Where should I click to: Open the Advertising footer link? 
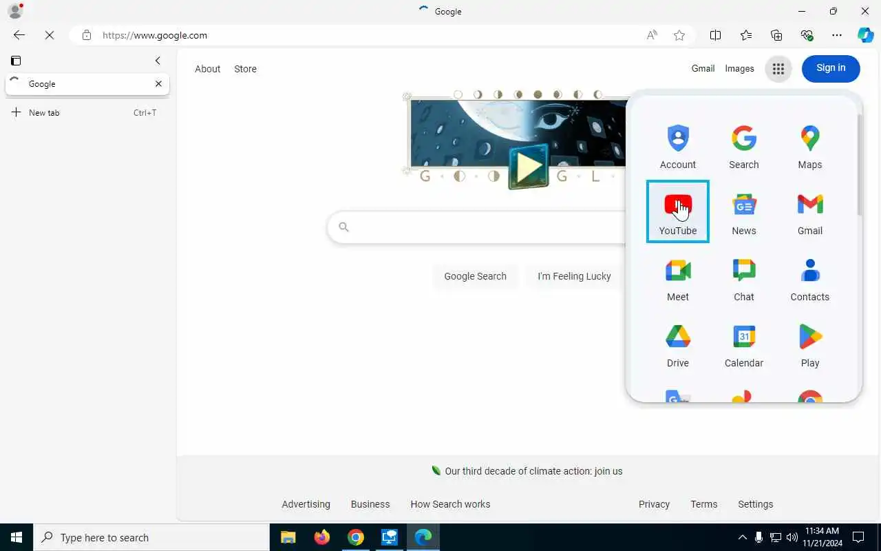pos(306,504)
